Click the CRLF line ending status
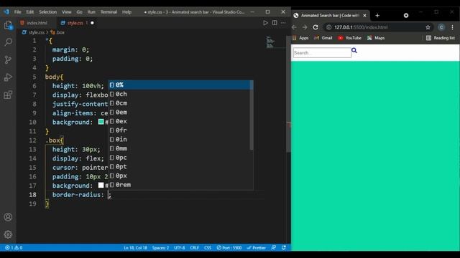The width and height of the screenshot is (460, 258). [x=194, y=248]
